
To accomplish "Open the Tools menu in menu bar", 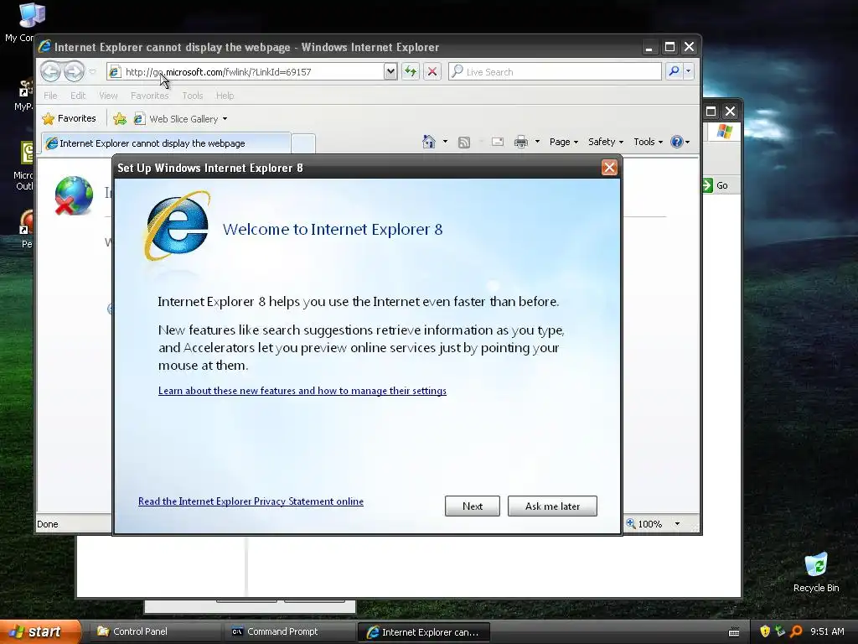I will pos(193,96).
